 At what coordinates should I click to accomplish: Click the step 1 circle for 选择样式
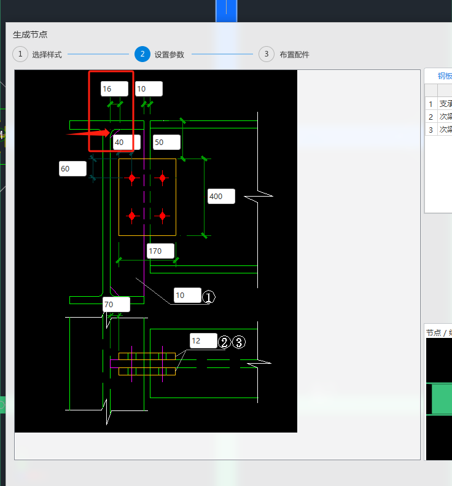[20, 54]
